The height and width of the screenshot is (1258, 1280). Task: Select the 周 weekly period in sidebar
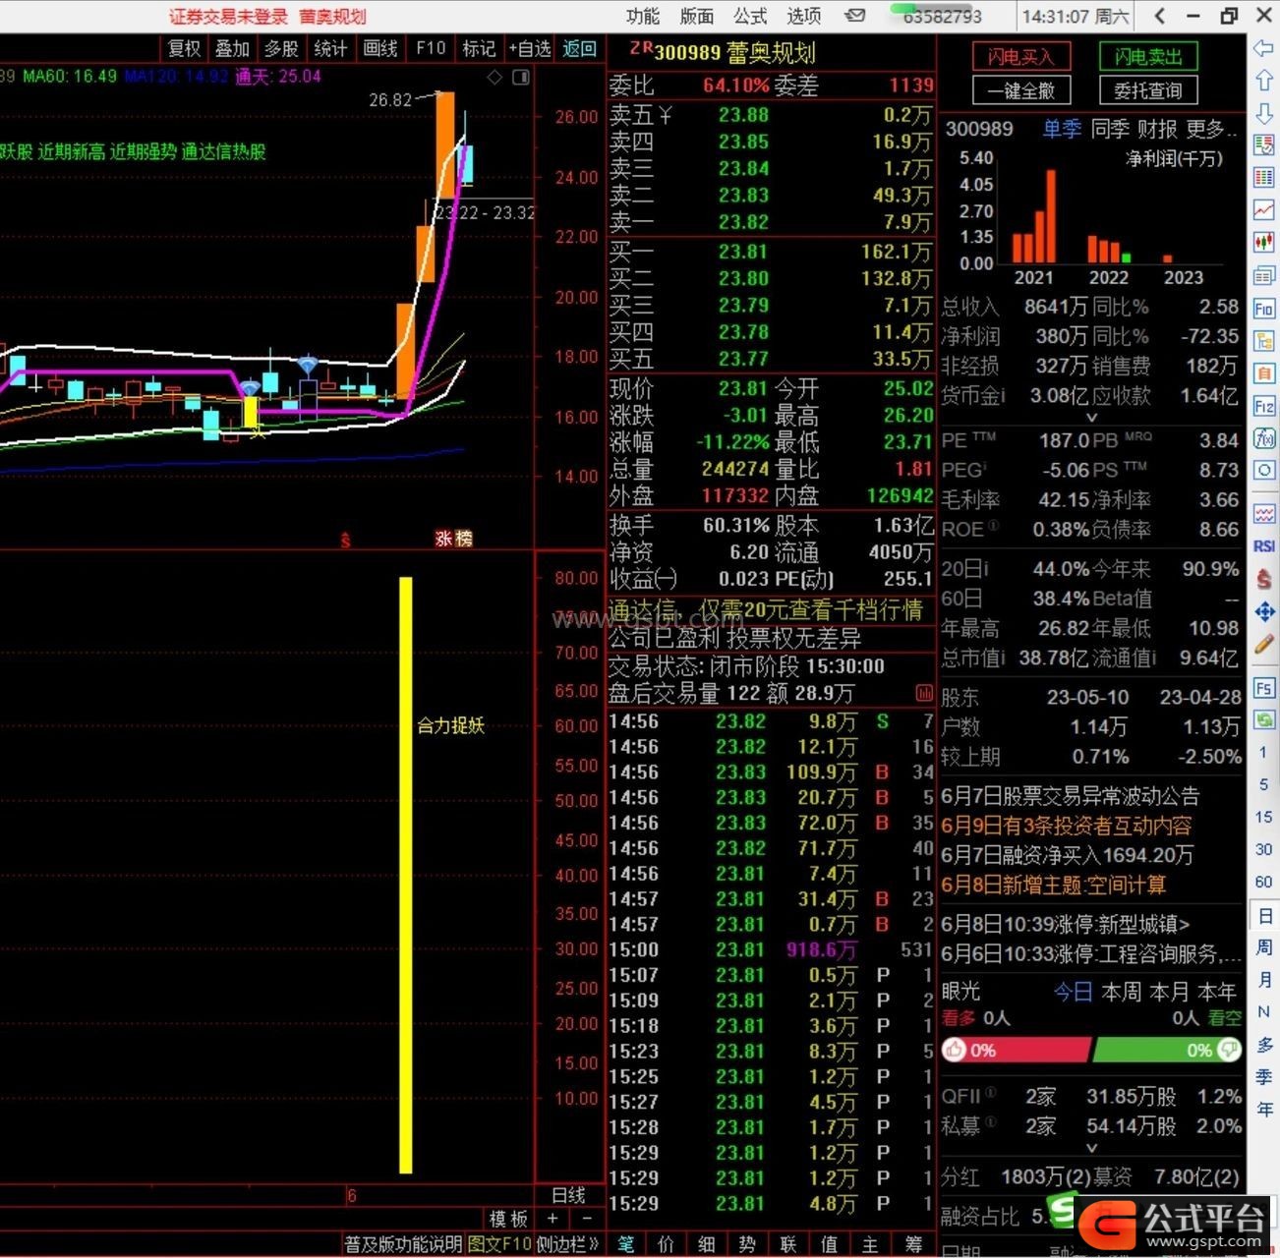[x=1264, y=947]
